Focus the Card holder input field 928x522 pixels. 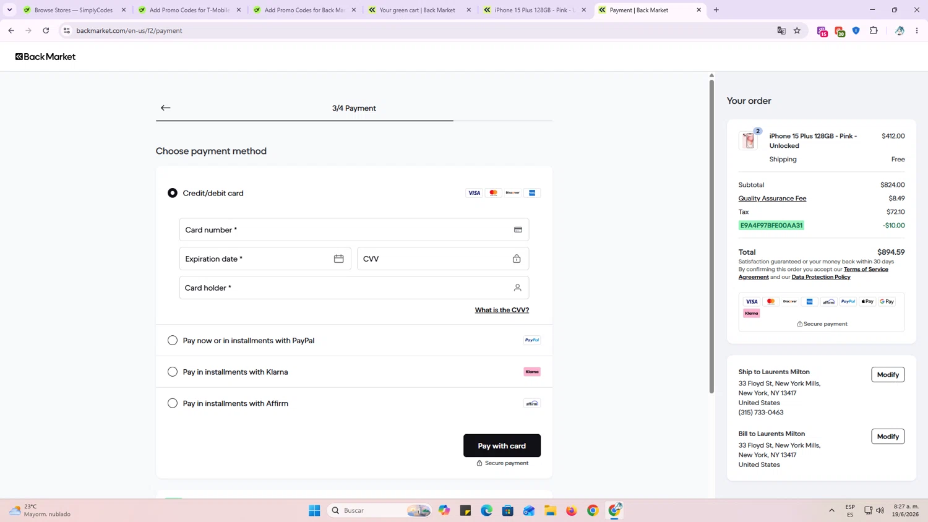(354, 288)
